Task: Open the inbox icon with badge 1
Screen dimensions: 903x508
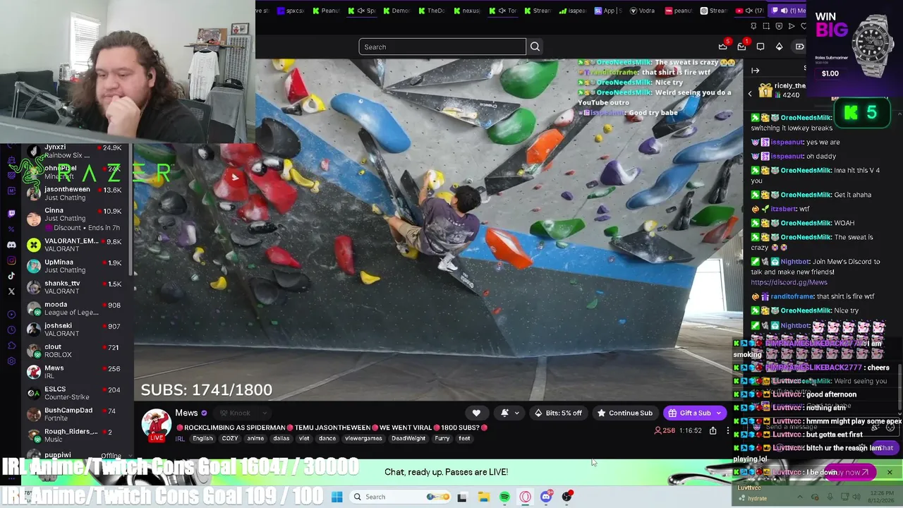Action: coord(741,47)
